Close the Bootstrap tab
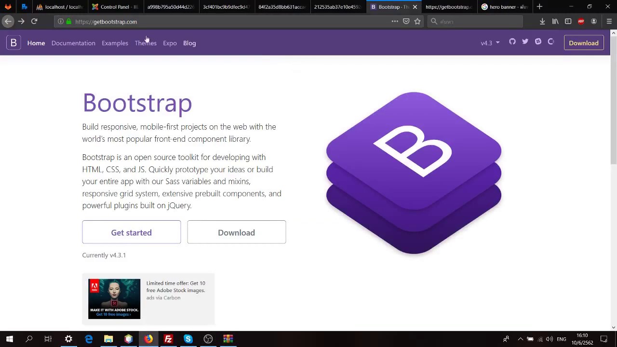 415,7
